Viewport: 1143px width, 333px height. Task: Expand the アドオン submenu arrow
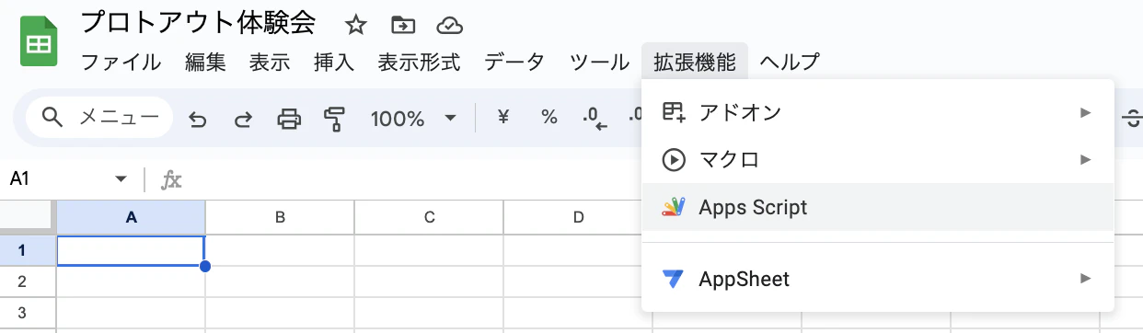coord(1086,112)
